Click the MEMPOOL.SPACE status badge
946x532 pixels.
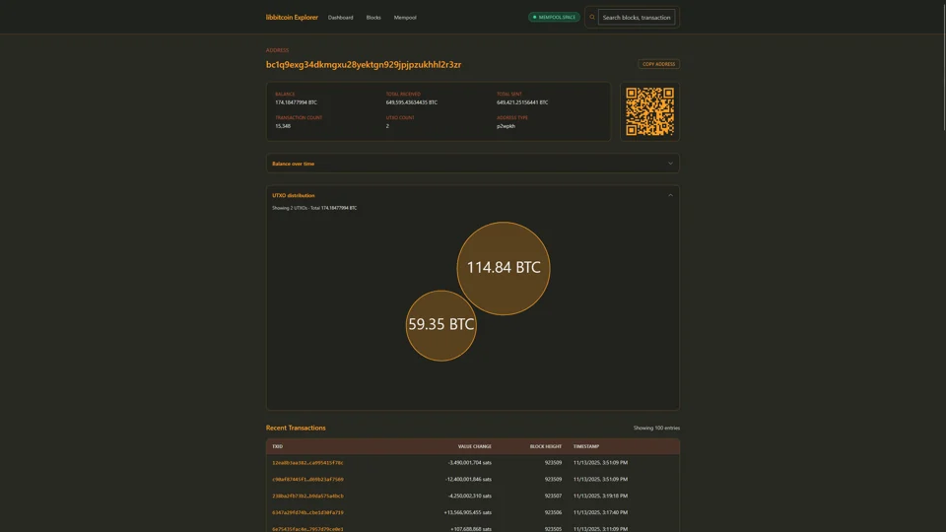554,17
